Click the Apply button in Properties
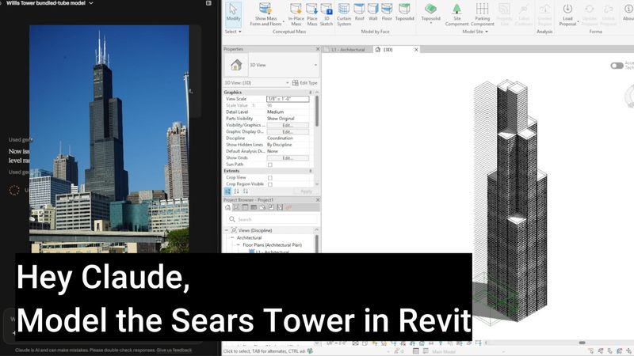 coord(306,191)
